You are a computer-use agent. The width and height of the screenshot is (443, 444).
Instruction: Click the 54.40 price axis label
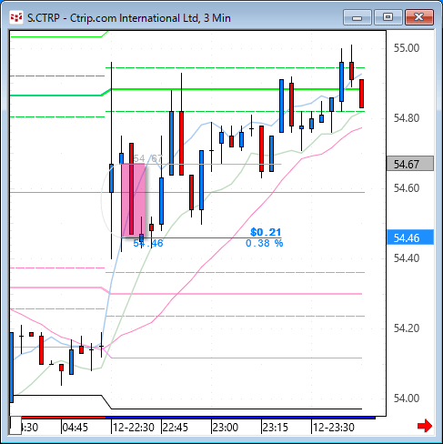point(407,258)
